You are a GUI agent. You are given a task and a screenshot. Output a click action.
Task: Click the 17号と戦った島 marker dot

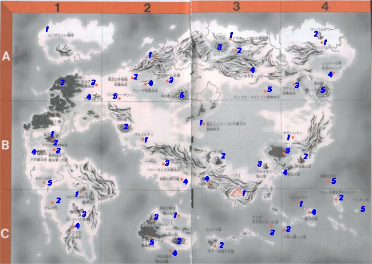coord(284,230)
